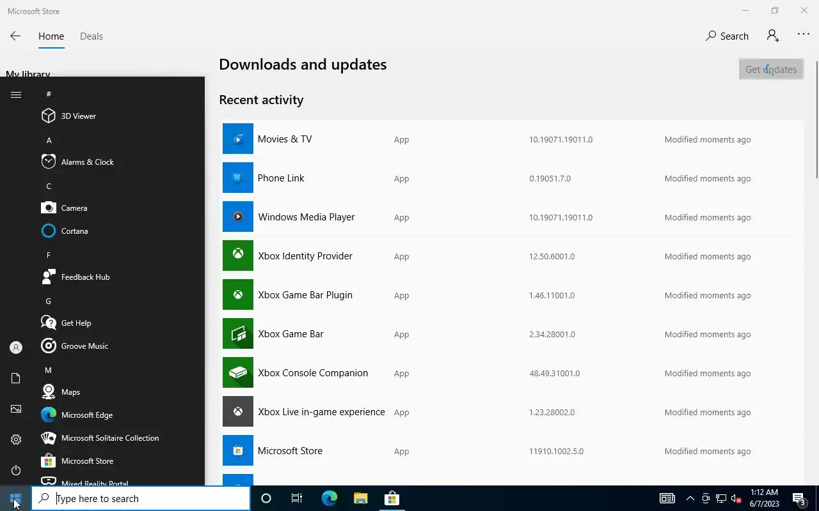819x511 pixels.
Task: Click the letter M section header
Action: tap(48, 370)
